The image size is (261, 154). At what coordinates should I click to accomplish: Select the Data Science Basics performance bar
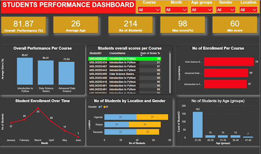(x=46, y=73)
